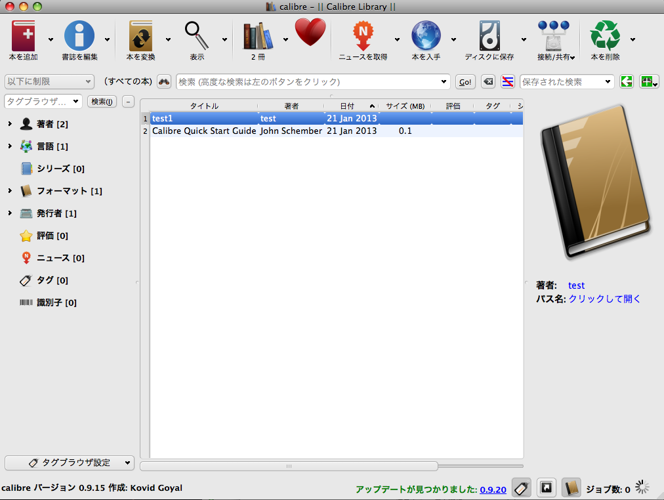664x500 pixels.
Task: Toggle search highlight strikethrough icon
Action: (507, 81)
